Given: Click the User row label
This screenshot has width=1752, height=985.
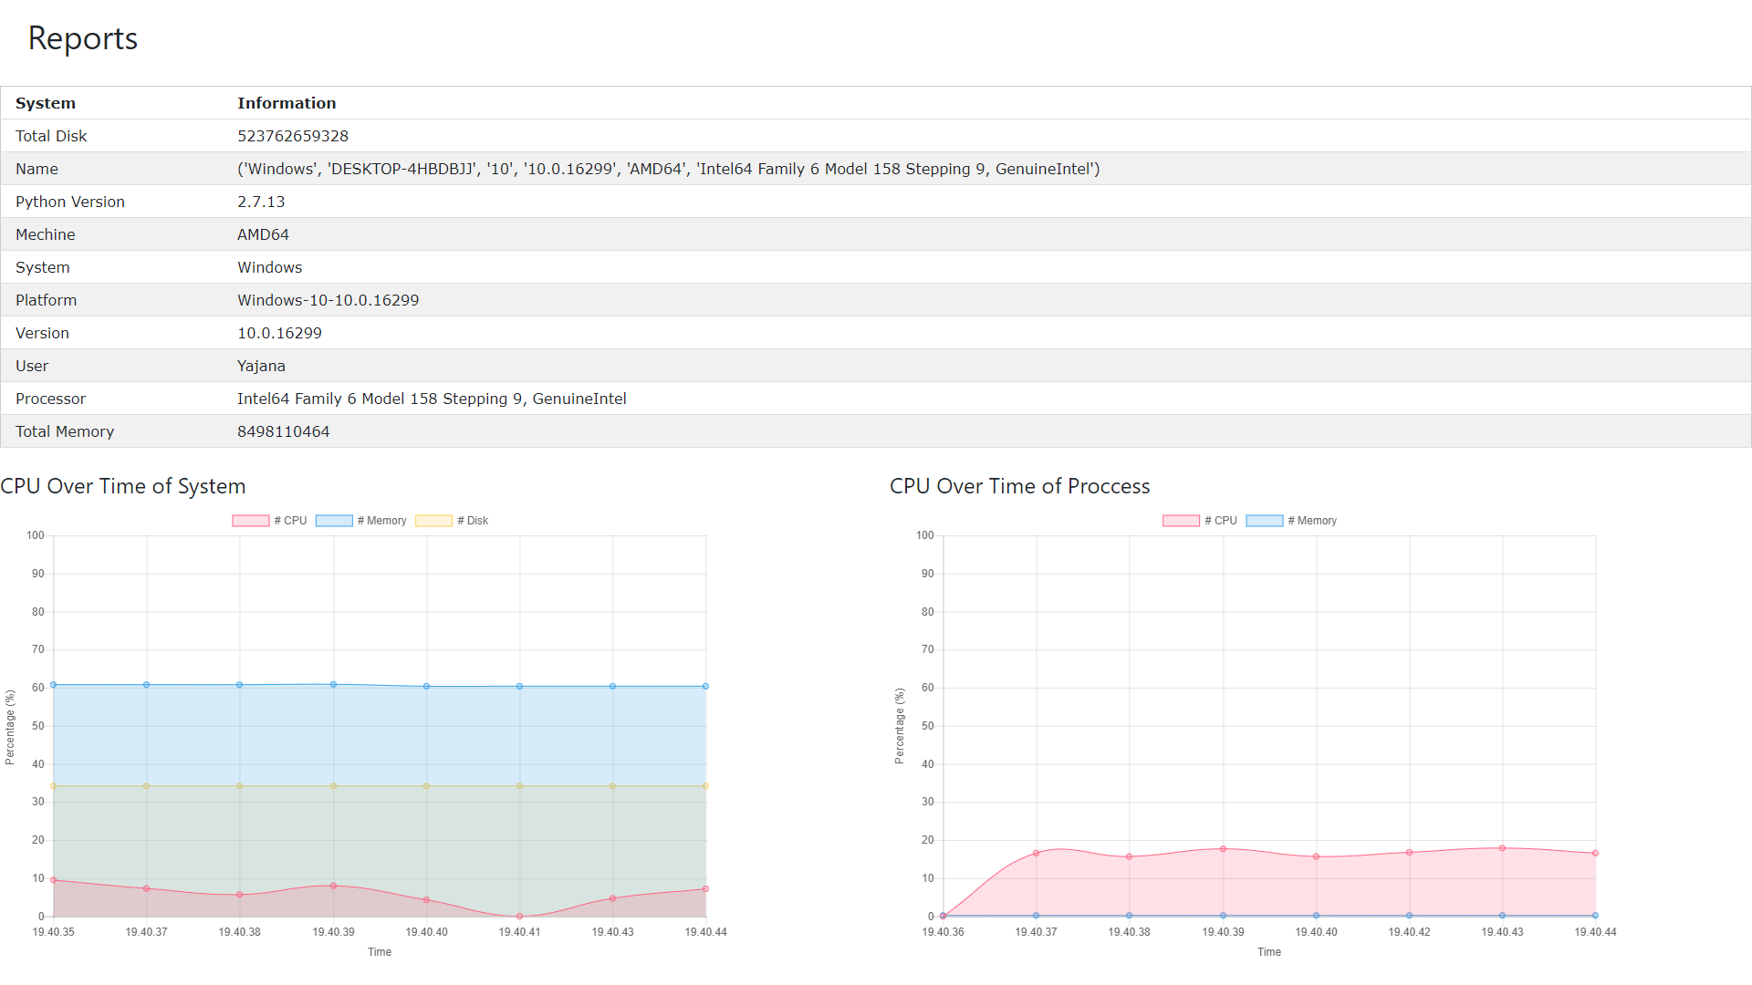Looking at the screenshot, I should tap(32, 366).
